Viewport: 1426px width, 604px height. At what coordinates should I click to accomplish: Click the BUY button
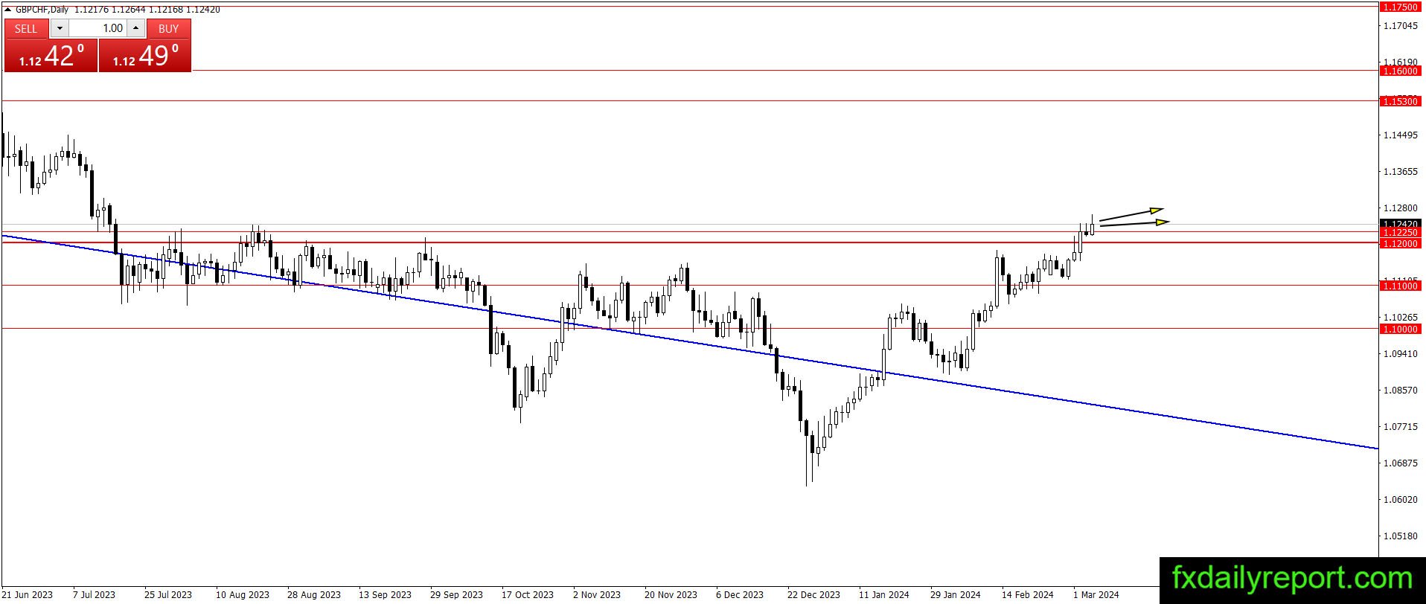pos(169,28)
